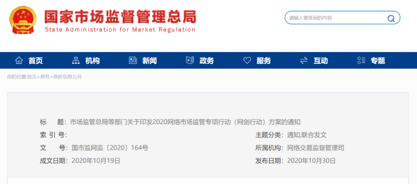Viewport: 417px width, 184px height.
Task: Open the 服务 navigation menu
Action: point(264,61)
